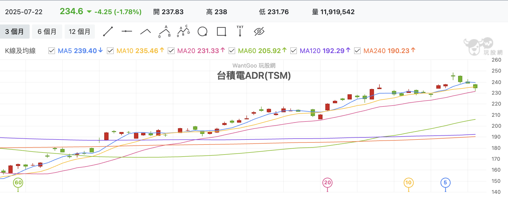The height and width of the screenshot is (197, 508).
Task: Hide drawings with the crossed-eye icon
Action: 259,32
